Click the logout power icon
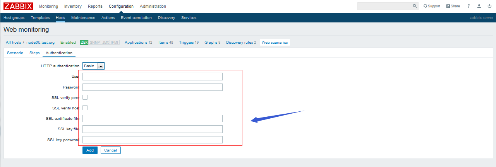 [489, 6]
